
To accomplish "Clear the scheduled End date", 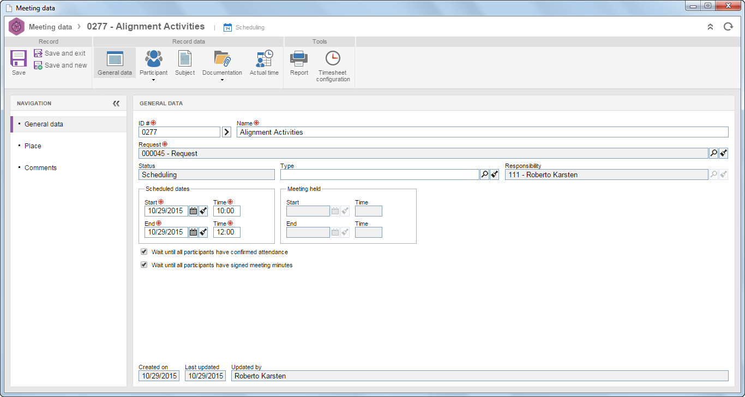I will pyautogui.click(x=203, y=232).
